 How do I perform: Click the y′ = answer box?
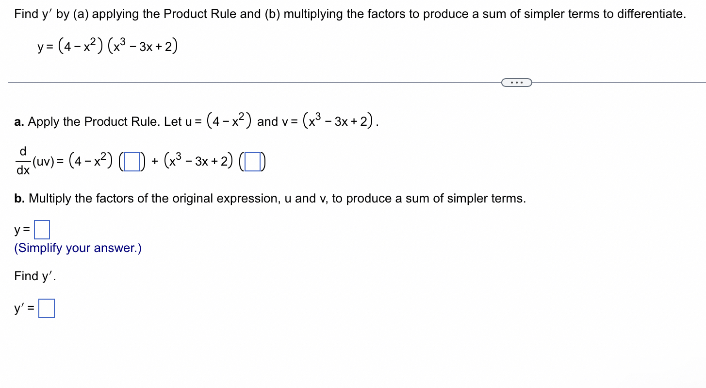pyautogui.click(x=47, y=308)
